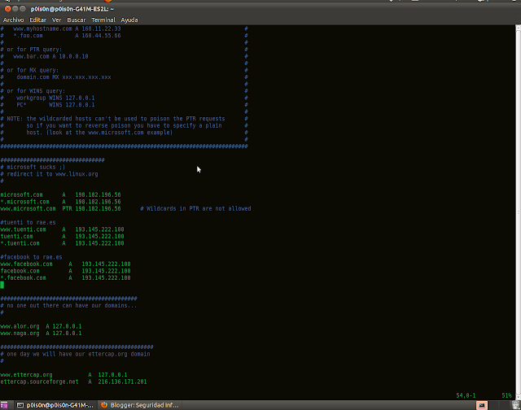Open the Trash icon in bottom panel
This screenshot has height=410, width=521.
click(x=515, y=405)
